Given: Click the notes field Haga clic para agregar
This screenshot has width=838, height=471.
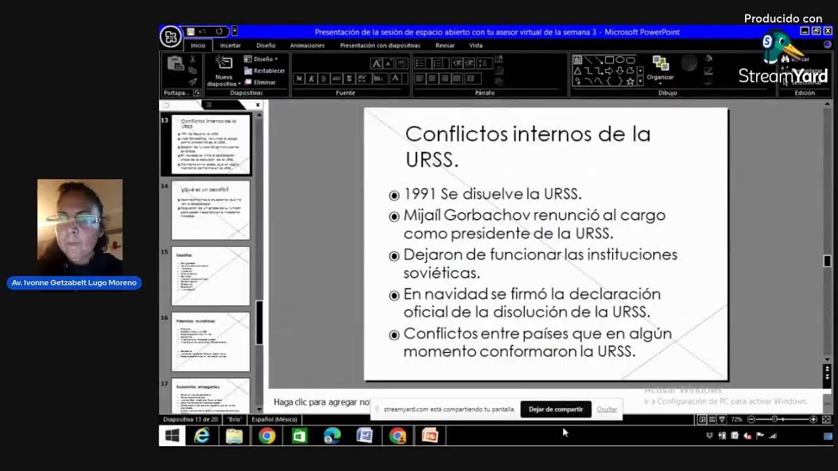Looking at the screenshot, I should (322, 402).
